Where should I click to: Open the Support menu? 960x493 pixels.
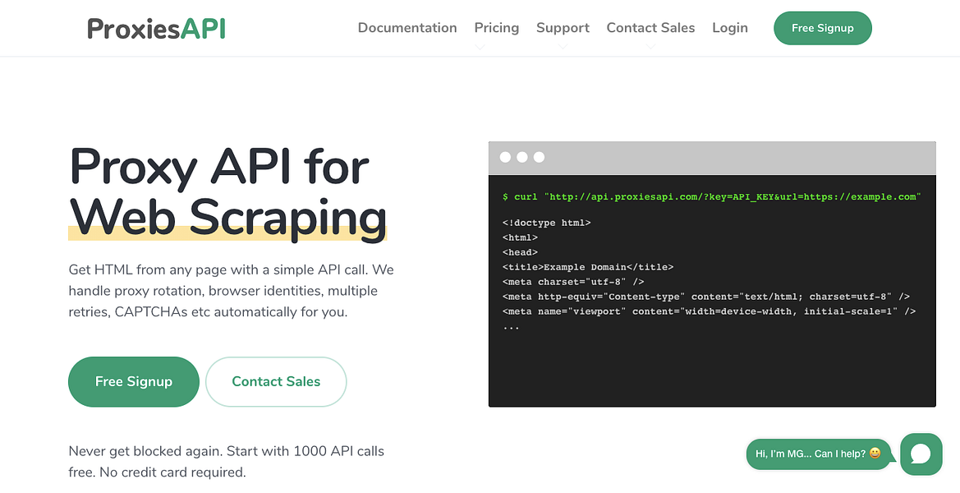tap(563, 28)
